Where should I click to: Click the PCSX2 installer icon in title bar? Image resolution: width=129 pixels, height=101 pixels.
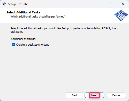coord(4,4)
